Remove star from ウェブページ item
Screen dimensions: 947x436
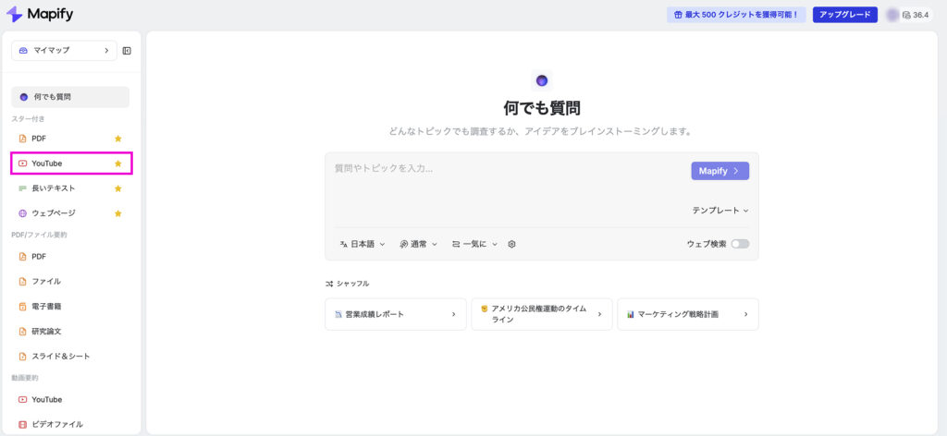pos(117,213)
